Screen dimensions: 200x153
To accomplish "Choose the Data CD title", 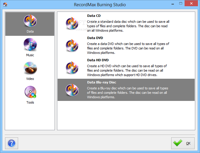I will pos(94,16).
